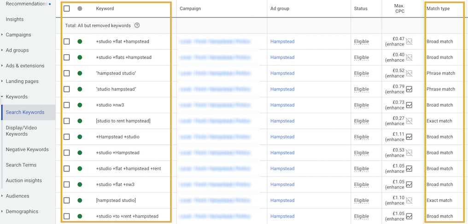Screen dimensions: 468x224
Task: Open Hampstead ad group for "studio hampstead"
Action: point(282,89)
